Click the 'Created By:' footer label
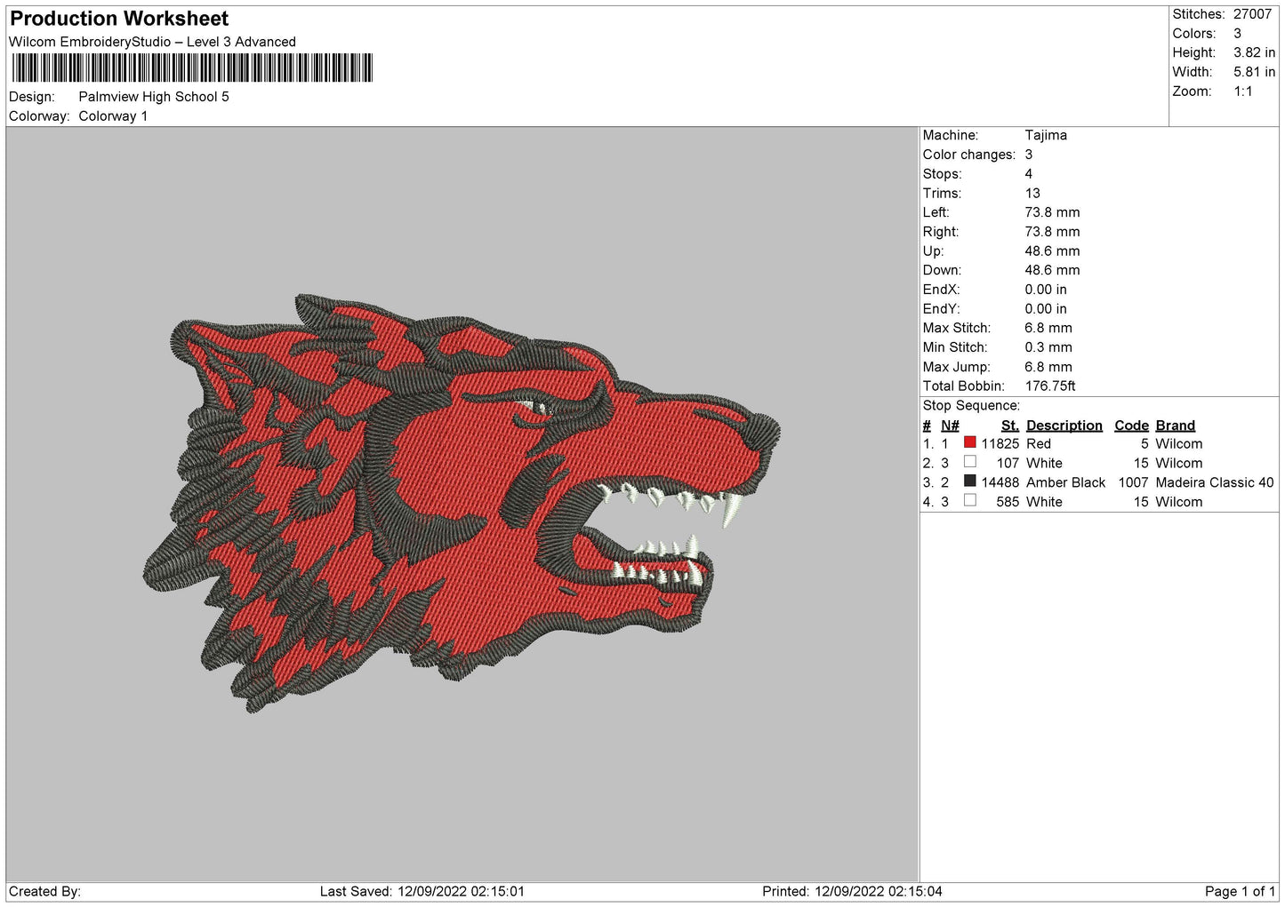Image resolution: width=1285 pixels, height=907 pixels. [44, 891]
